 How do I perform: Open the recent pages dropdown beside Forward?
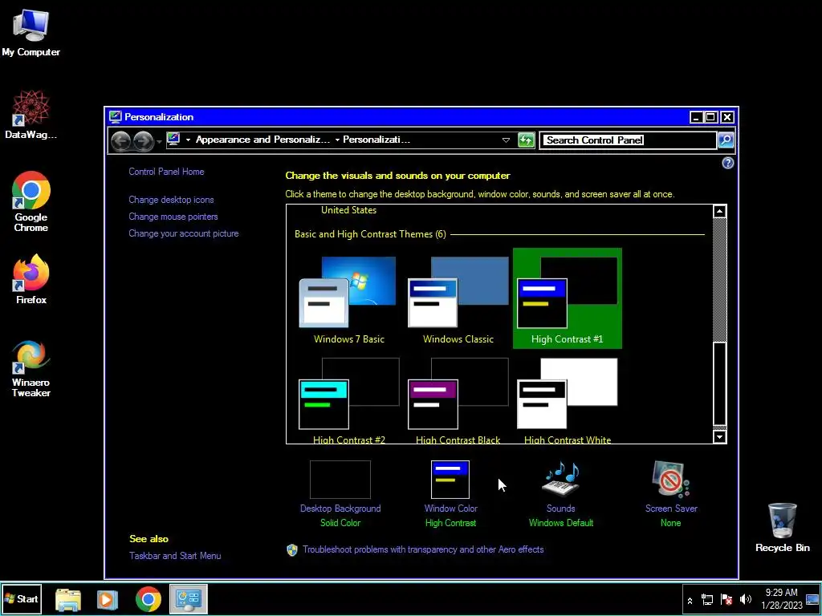(159, 141)
